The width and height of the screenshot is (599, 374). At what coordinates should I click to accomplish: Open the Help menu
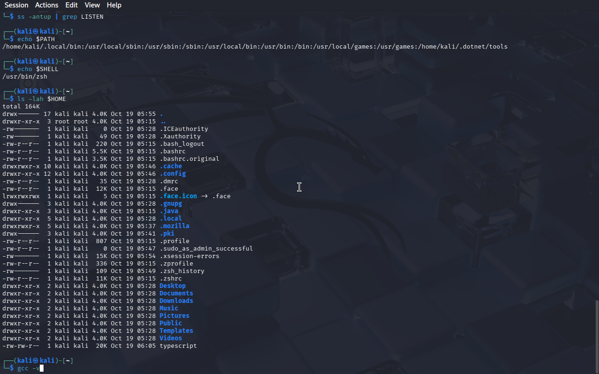[114, 5]
